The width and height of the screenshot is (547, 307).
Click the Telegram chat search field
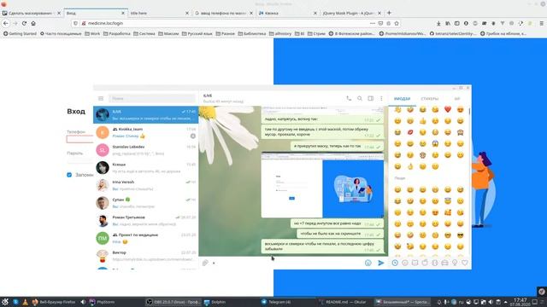pos(152,99)
